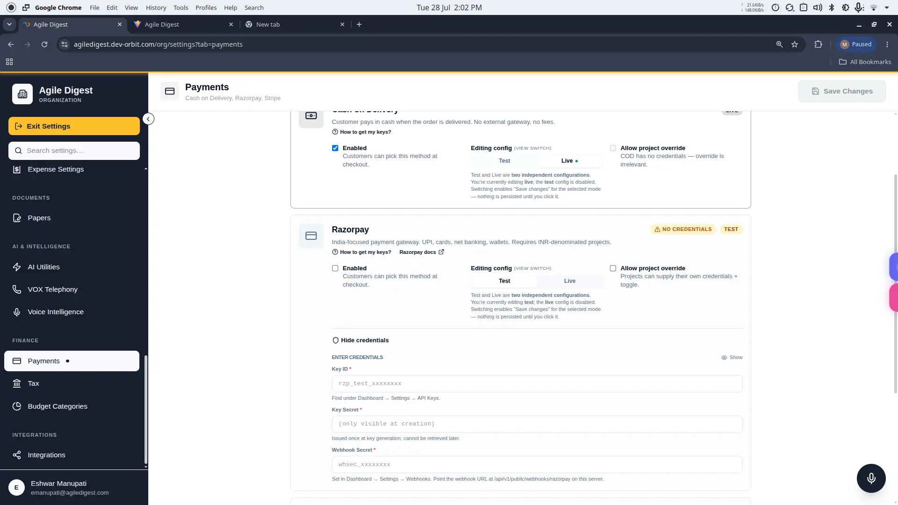Click the Save Changes button
The width and height of the screenshot is (898, 505).
(842, 91)
